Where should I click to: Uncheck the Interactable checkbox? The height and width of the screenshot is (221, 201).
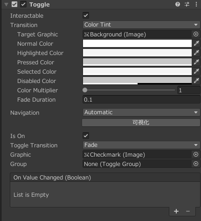[86, 15]
